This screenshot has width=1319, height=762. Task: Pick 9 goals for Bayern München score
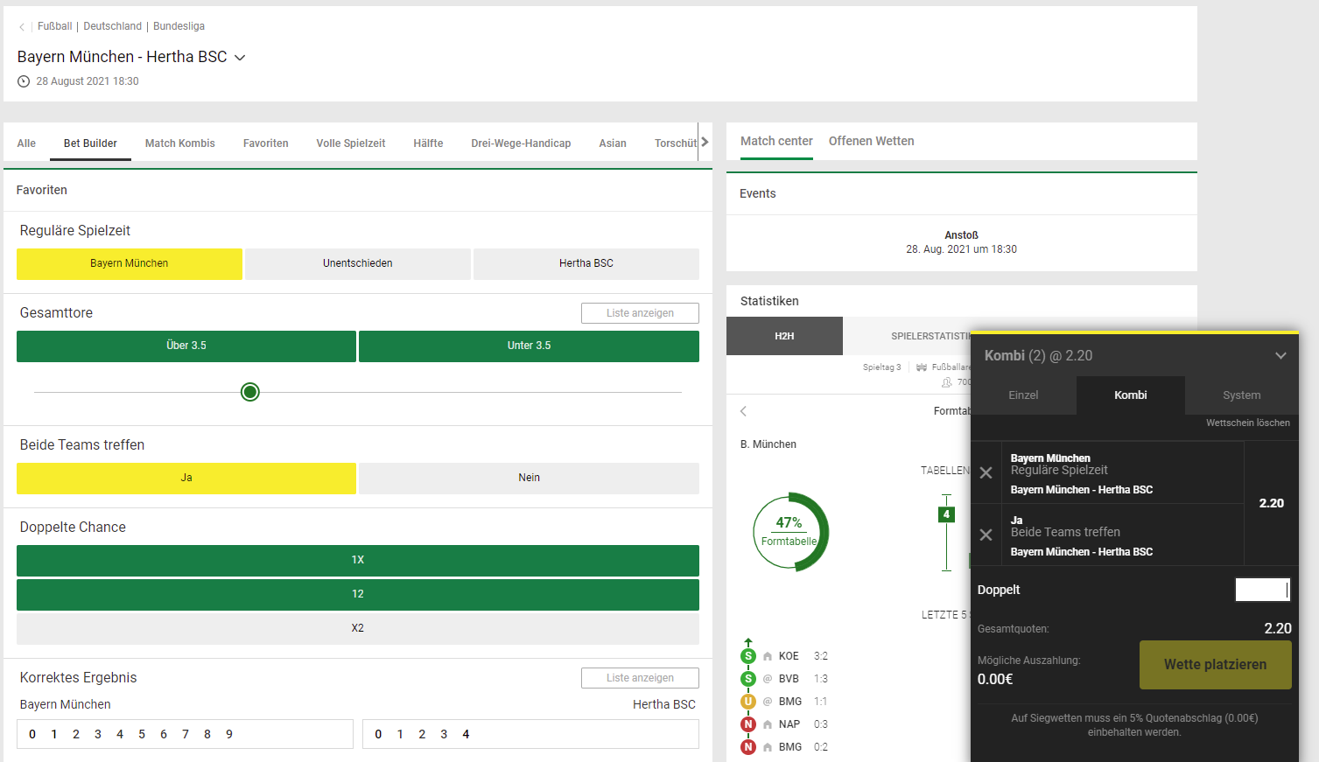click(x=229, y=734)
